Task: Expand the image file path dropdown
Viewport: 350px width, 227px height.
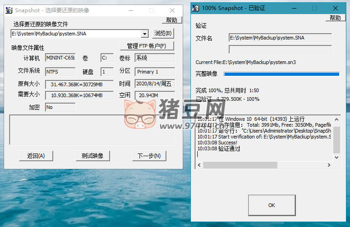Action: (x=145, y=34)
